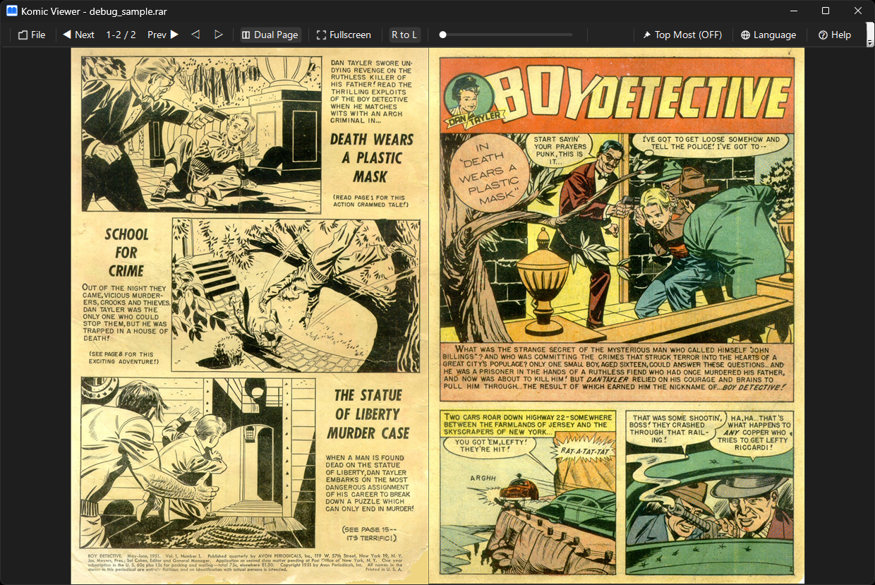Go to the next page with Next

78,34
